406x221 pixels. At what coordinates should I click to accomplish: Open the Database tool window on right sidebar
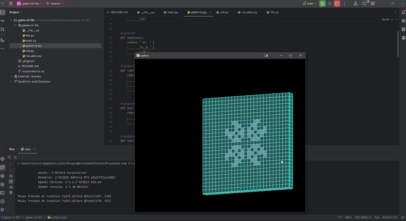[403, 29]
